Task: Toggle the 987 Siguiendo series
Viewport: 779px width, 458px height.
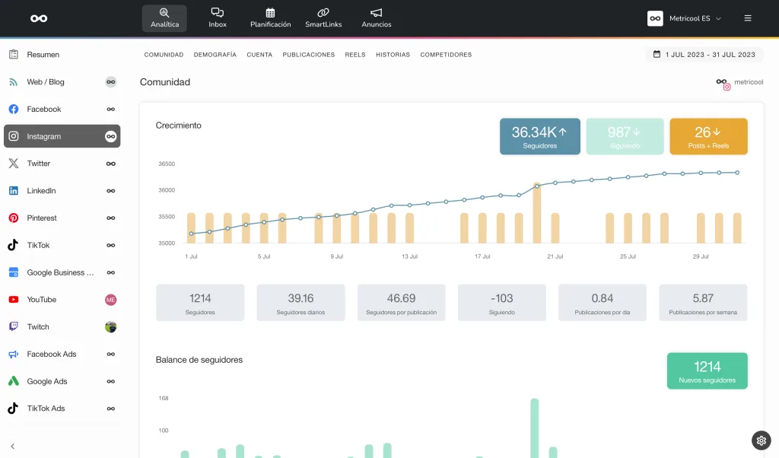Action: coord(625,137)
